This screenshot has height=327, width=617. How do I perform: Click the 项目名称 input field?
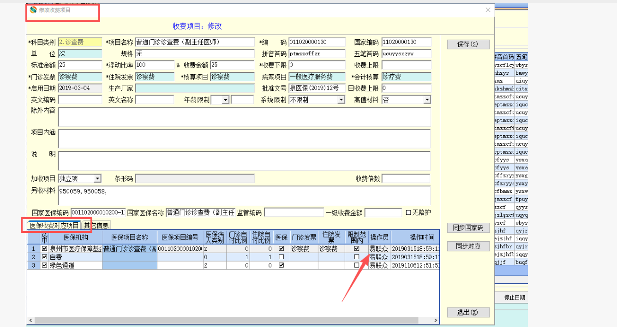point(194,42)
